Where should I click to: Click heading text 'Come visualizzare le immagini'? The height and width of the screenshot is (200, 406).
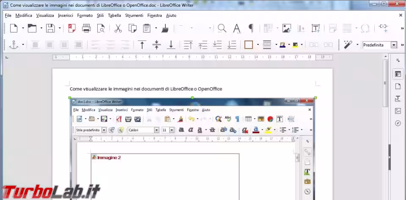[x=101, y=89]
